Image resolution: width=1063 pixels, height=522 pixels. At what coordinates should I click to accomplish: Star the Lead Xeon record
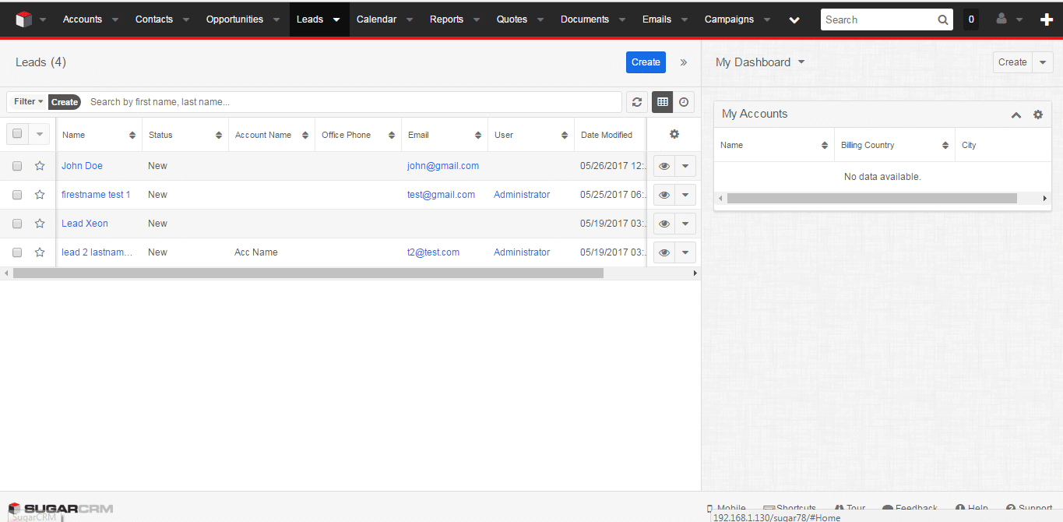tap(40, 223)
